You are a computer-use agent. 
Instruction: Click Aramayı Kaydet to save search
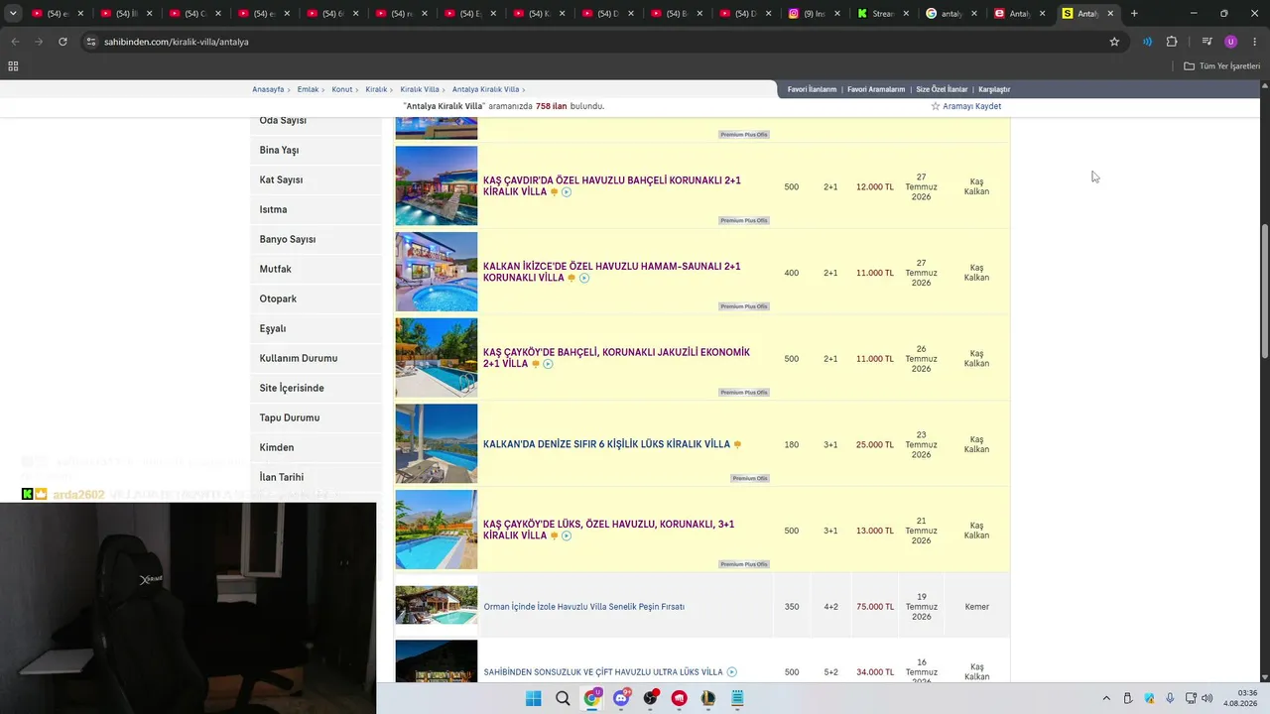965,106
